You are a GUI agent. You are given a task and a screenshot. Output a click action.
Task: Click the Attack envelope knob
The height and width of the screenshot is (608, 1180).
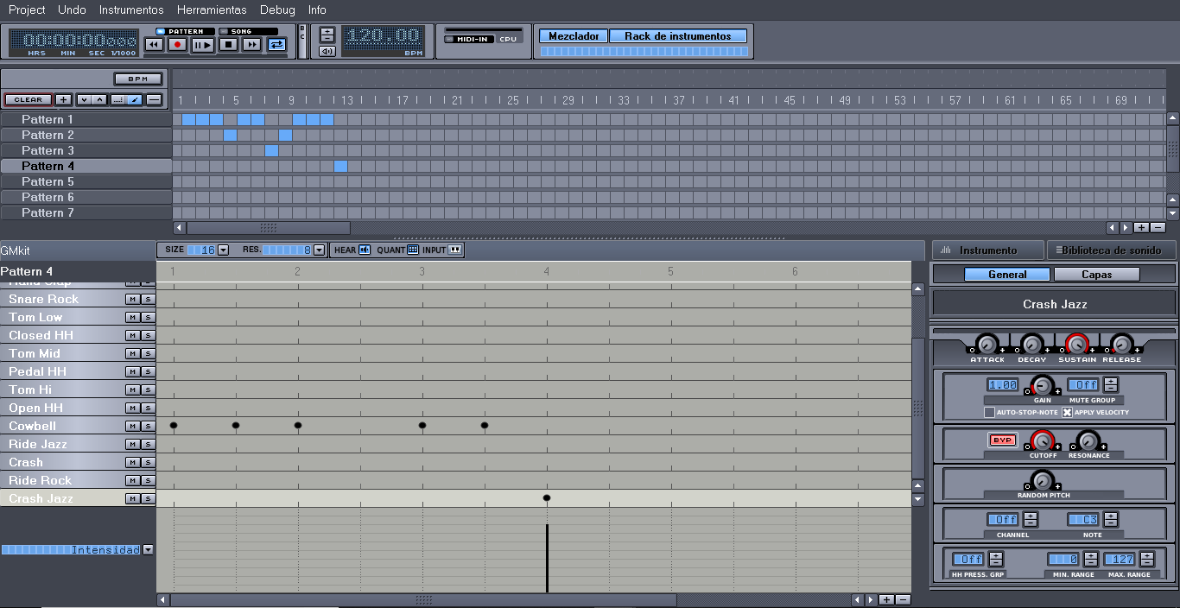(987, 344)
